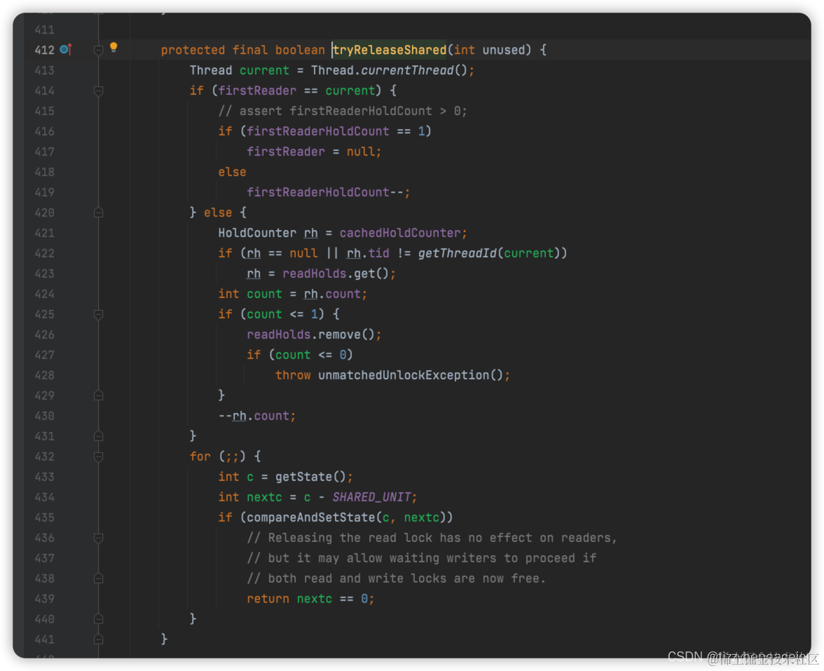Click line number 439 in gutter
This screenshot has width=824, height=671.
[45, 599]
